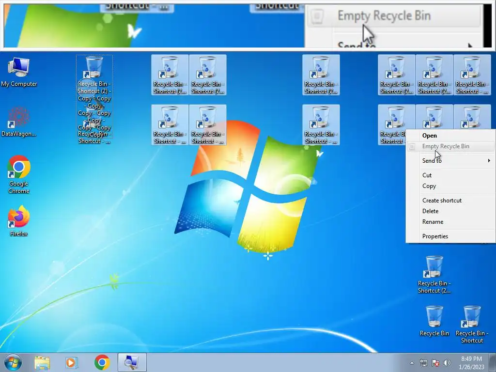Viewport: 496px width, 372px height.
Task: Show hidden system tray icons arrow
Action: click(412, 363)
